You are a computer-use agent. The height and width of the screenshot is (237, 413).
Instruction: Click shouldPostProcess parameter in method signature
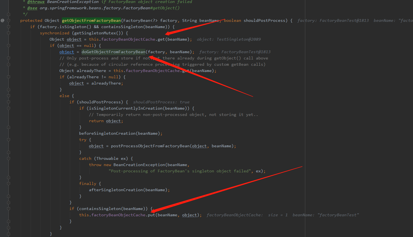(x=264, y=20)
